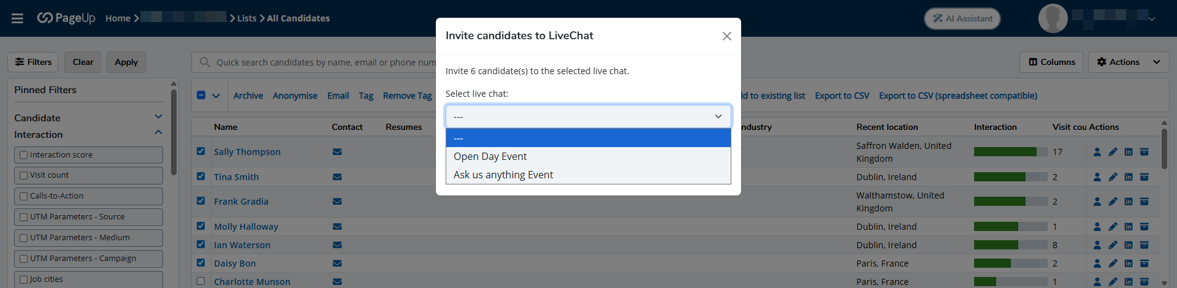Screen dimensions: 1177x288
Task: Click Export to CSV link
Action: coord(842,96)
